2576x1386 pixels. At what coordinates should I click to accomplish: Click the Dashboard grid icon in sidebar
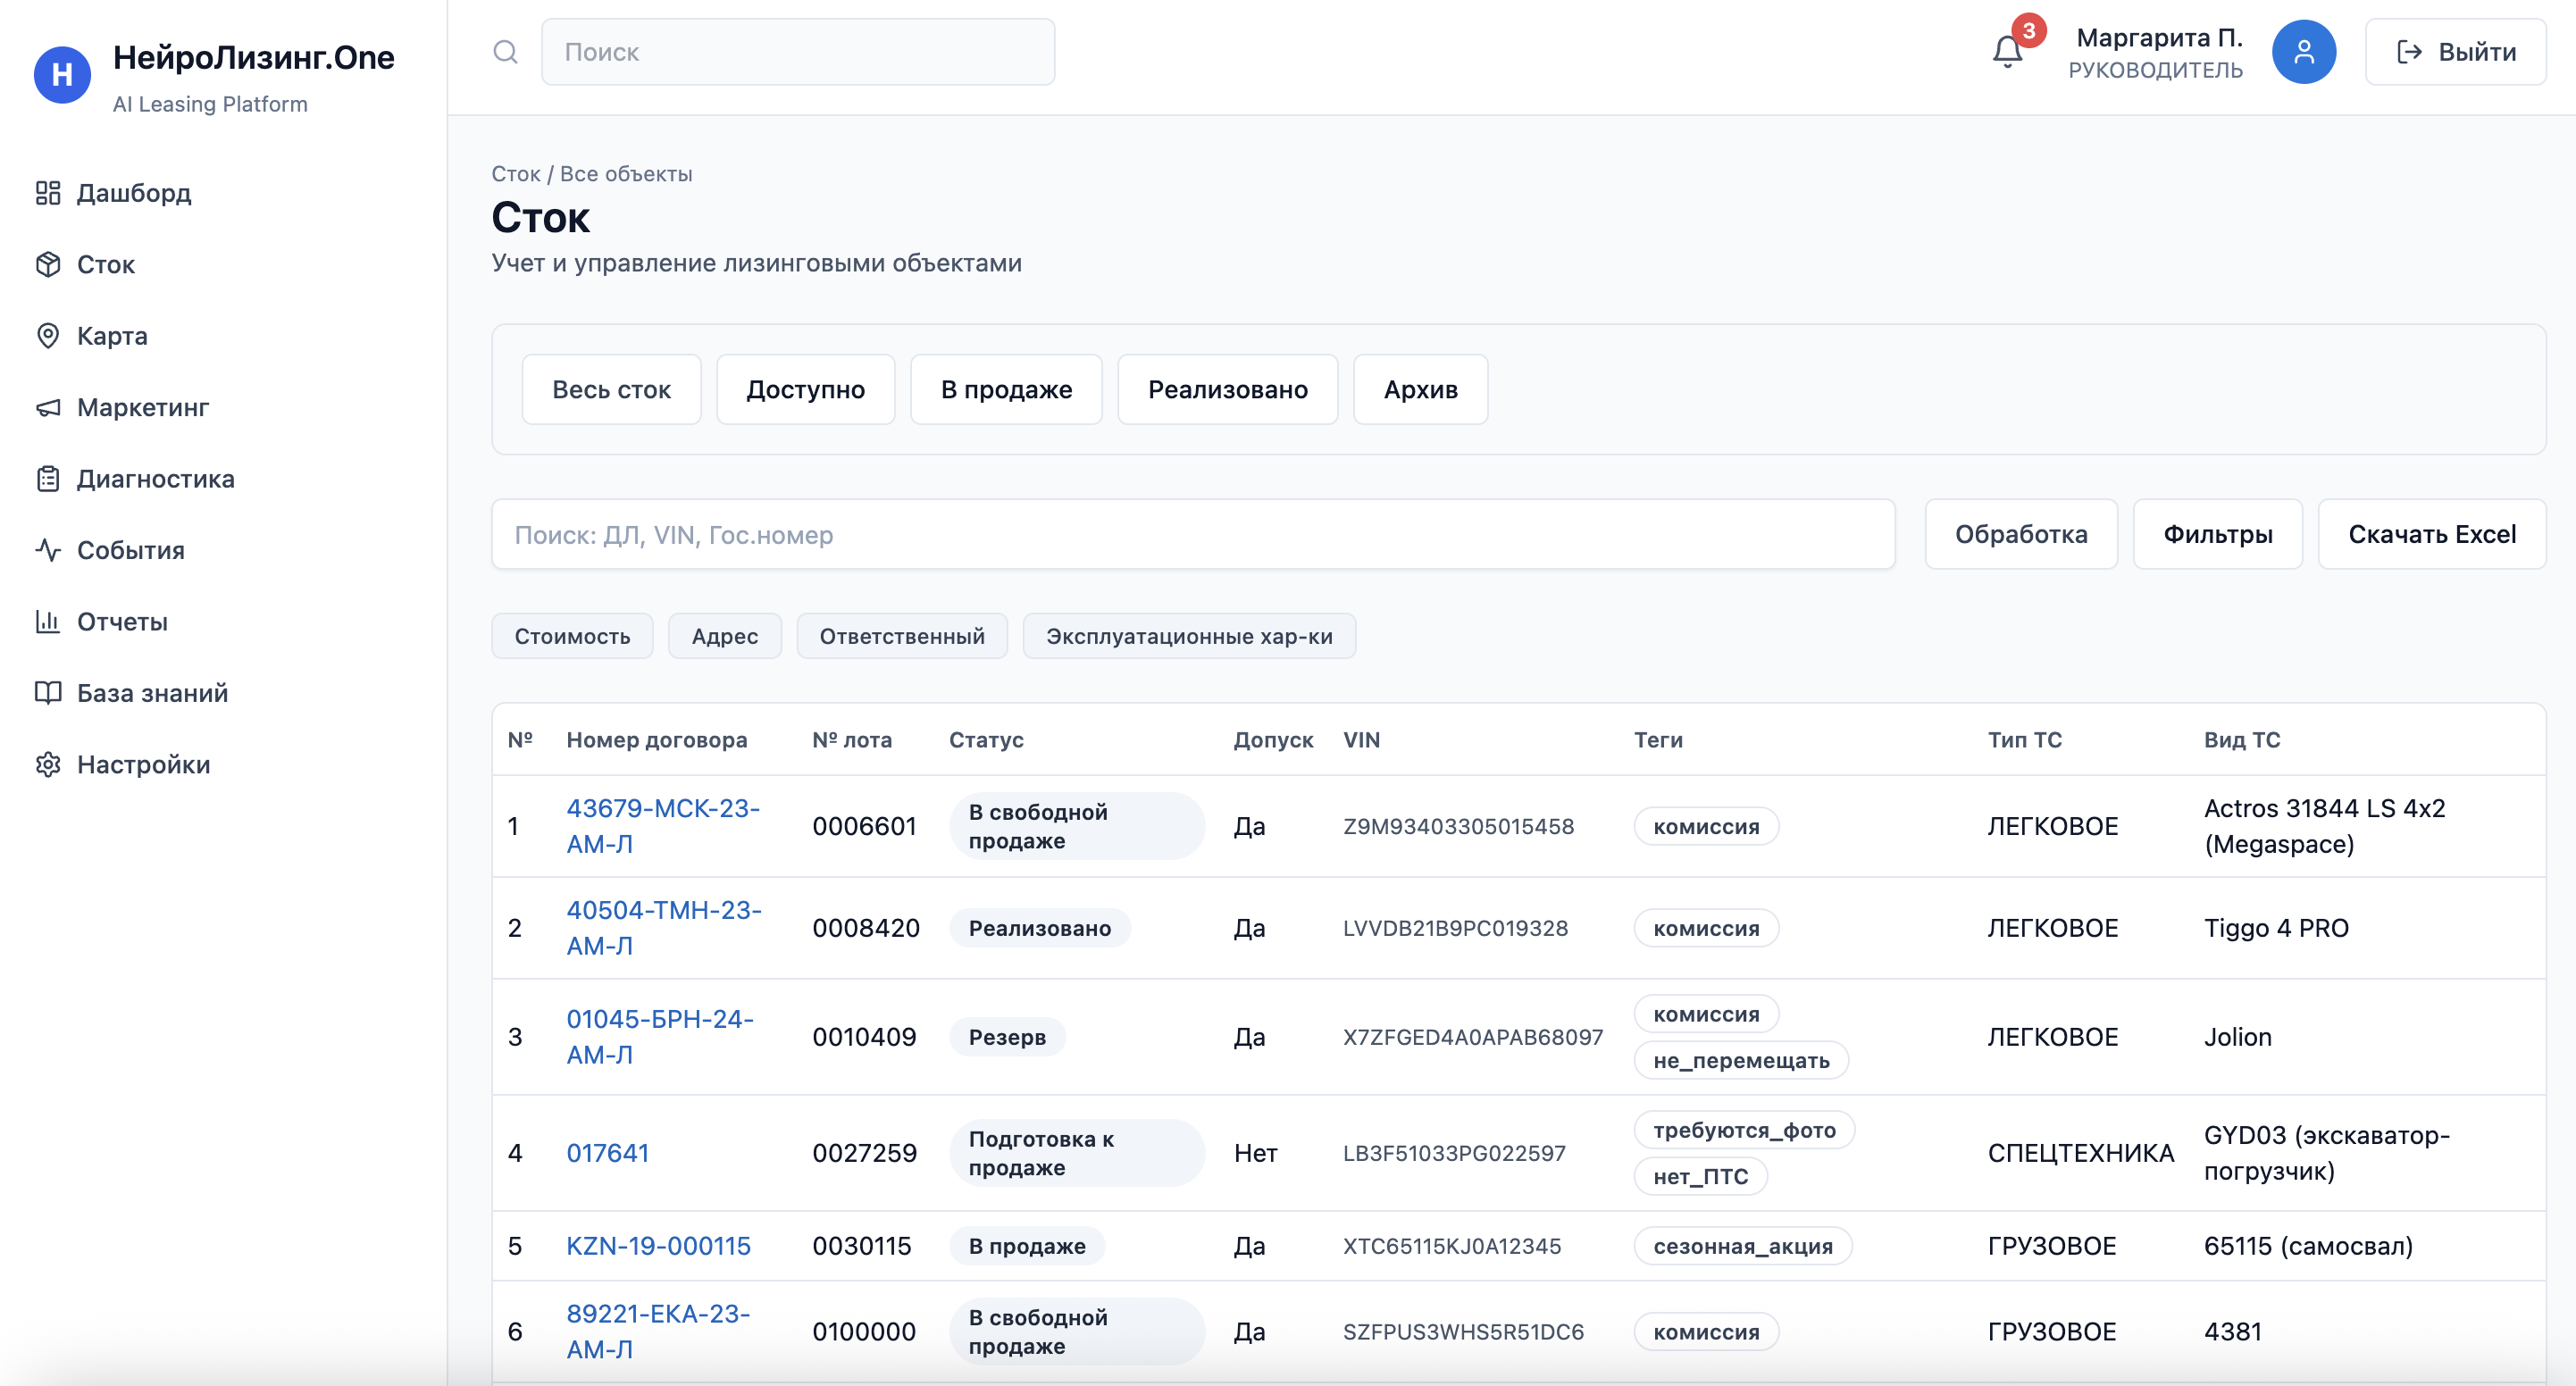[x=48, y=193]
